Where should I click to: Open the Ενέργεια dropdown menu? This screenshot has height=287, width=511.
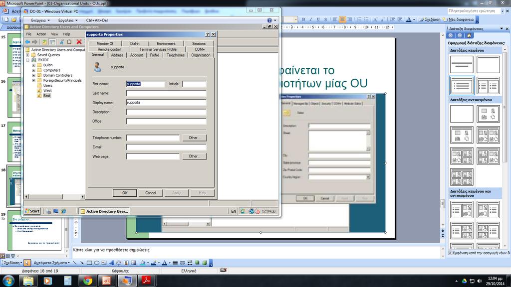[40, 20]
